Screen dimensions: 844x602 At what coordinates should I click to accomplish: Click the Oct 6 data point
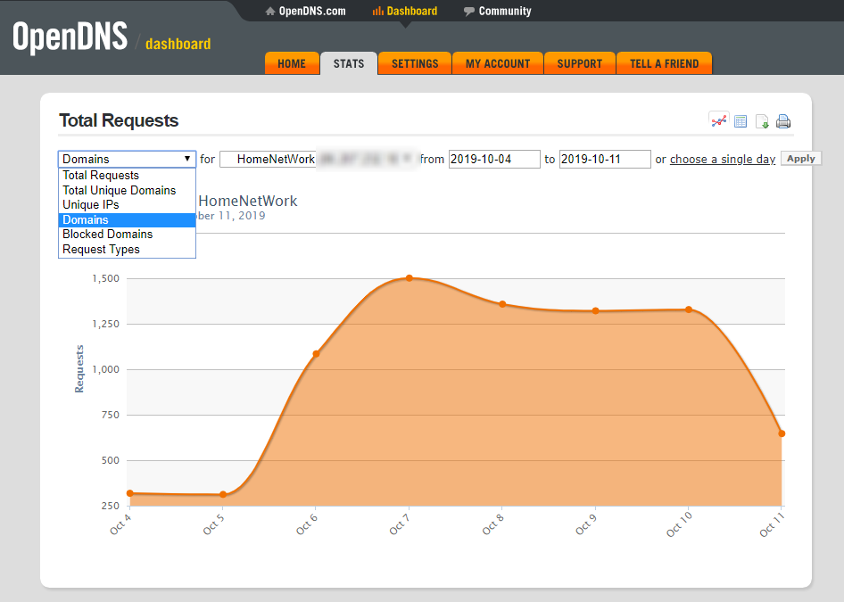[316, 354]
